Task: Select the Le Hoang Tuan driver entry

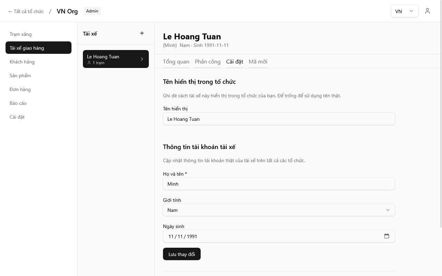Action: click(110, 59)
